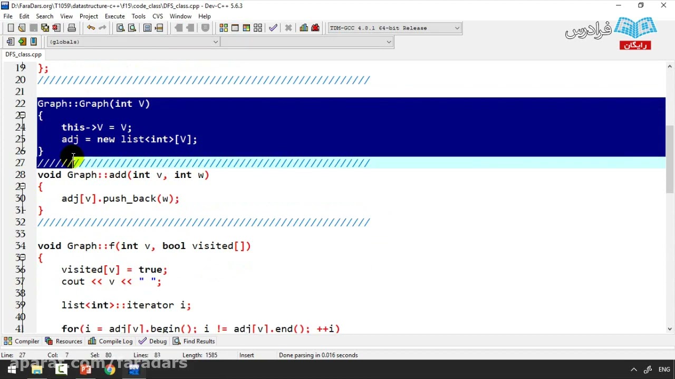Open the empty function members dropdown
Viewport: 675px width, 379px height.
[307, 42]
